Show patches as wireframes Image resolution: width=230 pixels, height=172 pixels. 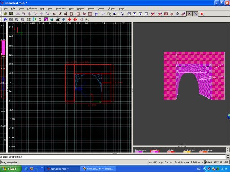(x=172, y=14)
